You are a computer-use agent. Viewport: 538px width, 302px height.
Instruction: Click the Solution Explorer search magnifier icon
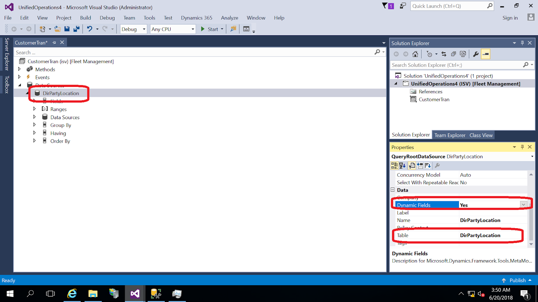[526, 65]
